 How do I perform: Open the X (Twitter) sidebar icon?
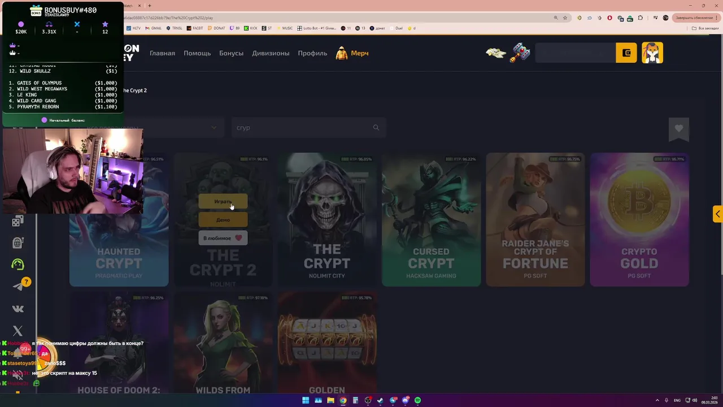tap(18, 331)
